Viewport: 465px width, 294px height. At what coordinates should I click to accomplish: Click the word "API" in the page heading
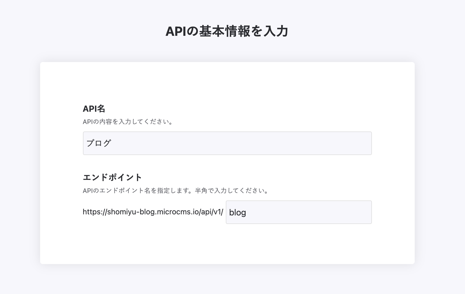pos(176,32)
